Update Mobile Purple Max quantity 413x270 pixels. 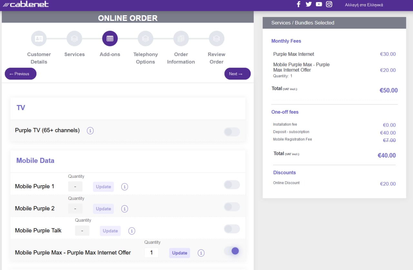click(179, 253)
